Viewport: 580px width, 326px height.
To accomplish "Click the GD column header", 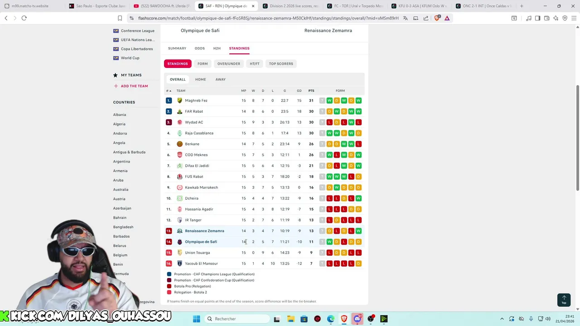I will [x=299, y=91].
